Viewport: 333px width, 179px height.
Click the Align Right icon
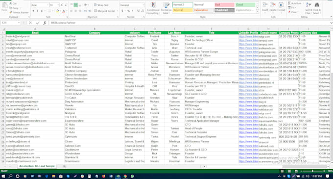[80, 11]
